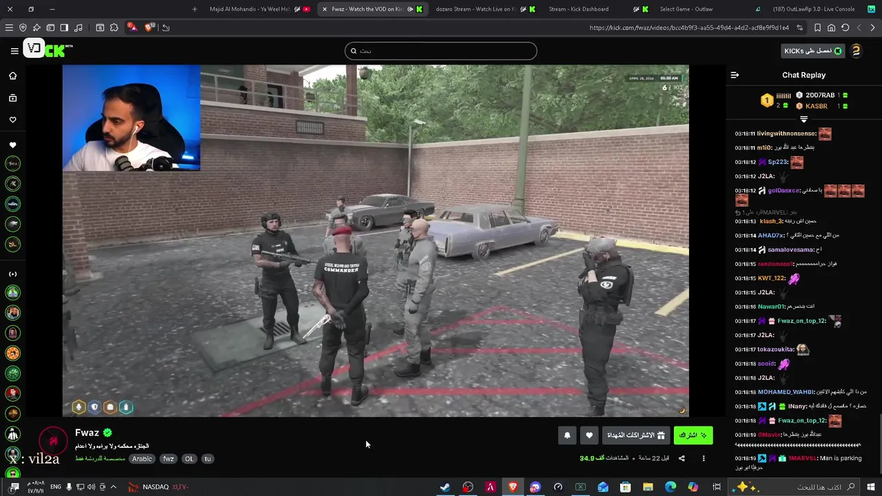Open site settings icon in address bar
This screenshot has height=496, width=882.
pyautogui.click(x=800, y=28)
